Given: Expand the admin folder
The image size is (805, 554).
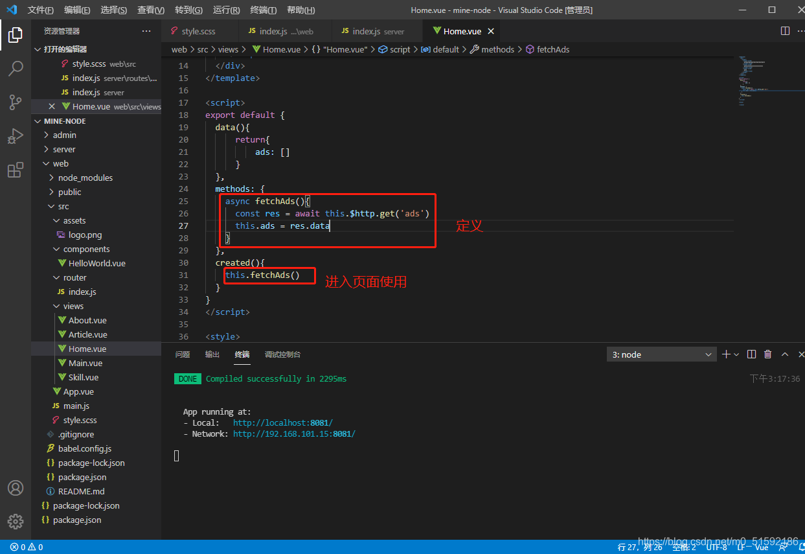Looking at the screenshot, I should tap(96, 135).
